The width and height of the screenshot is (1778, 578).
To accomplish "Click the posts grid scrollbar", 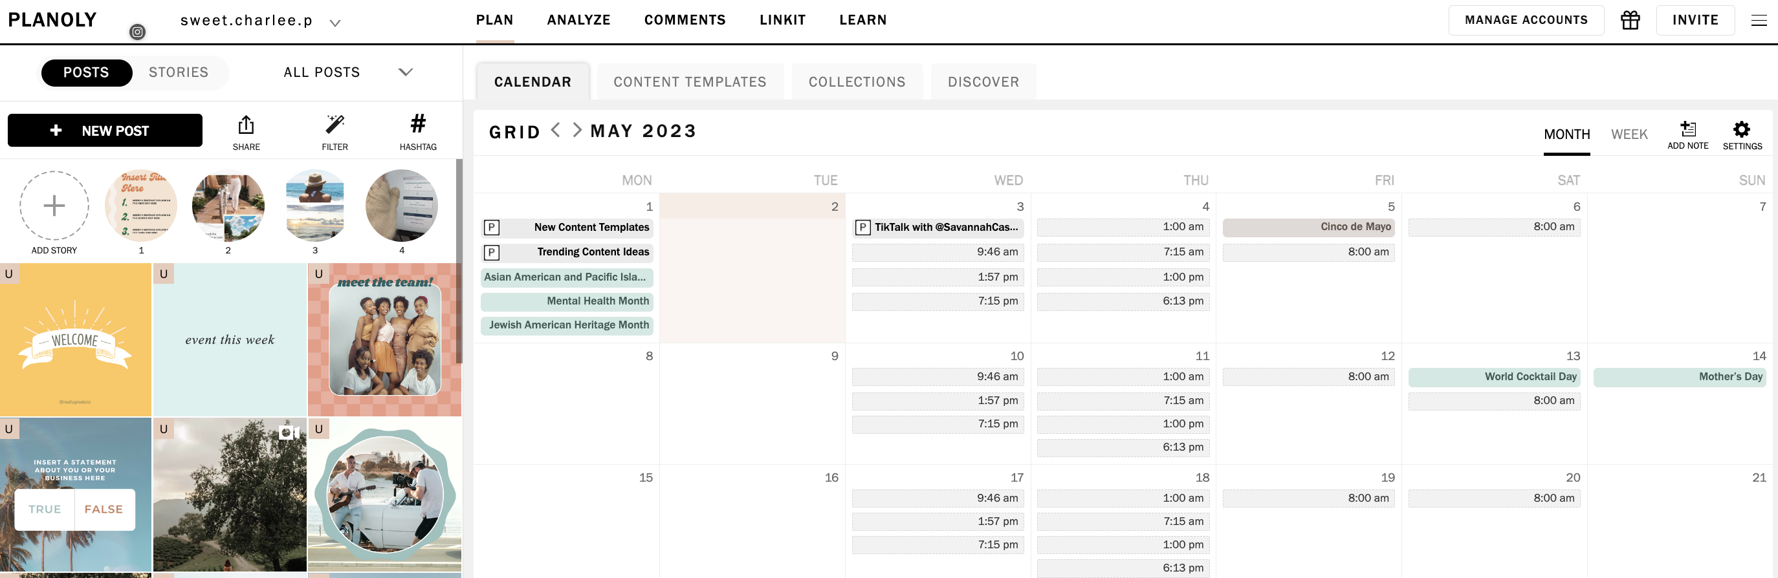I will pyautogui.click(x=459, y=262).
